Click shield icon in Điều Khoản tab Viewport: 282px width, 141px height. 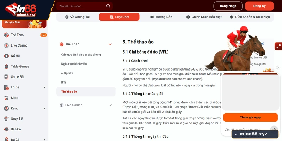pos(232,17)
